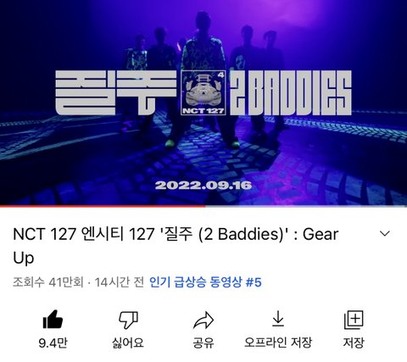407x362 pixels.
Task: Tap the offline download arrow icon
Action: [x=278, y=319]
